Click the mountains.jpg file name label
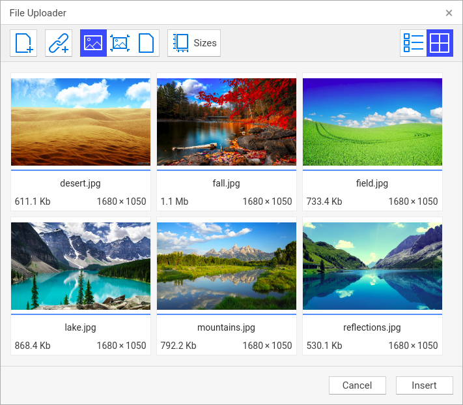The image size is (463, 405). pos(227,327)
